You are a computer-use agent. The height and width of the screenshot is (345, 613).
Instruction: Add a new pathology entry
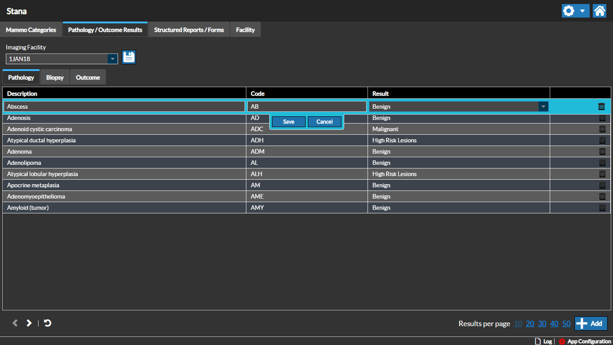[x=591, y=323]
